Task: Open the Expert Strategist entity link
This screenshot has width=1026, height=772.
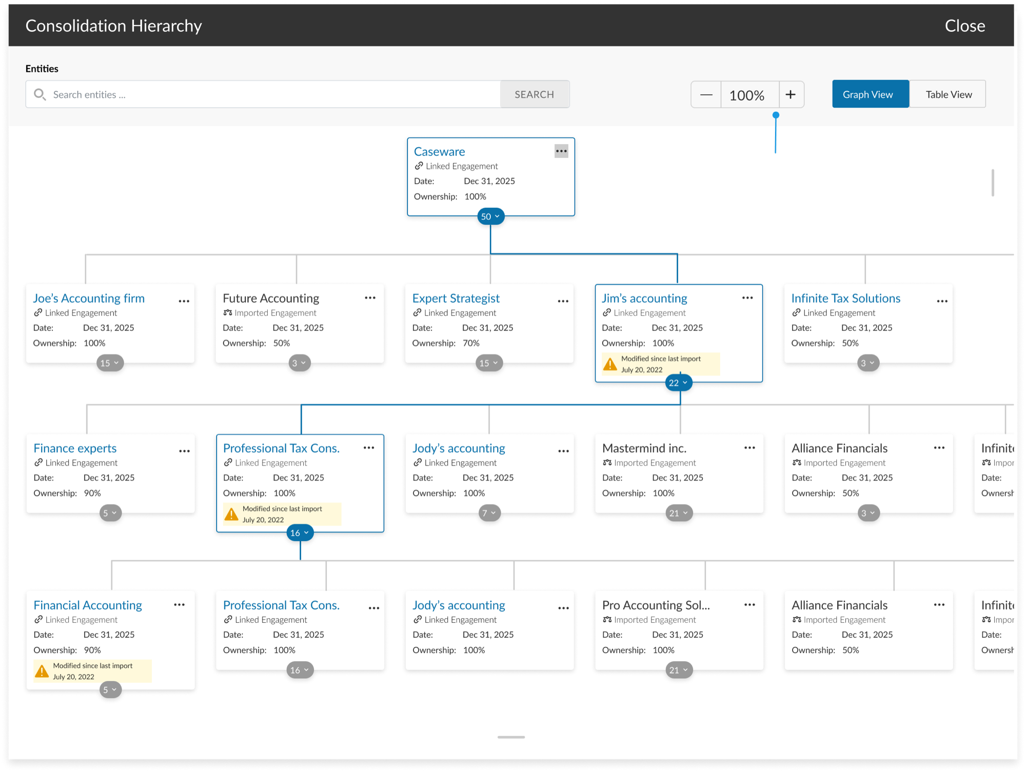Action: point(456,298)
